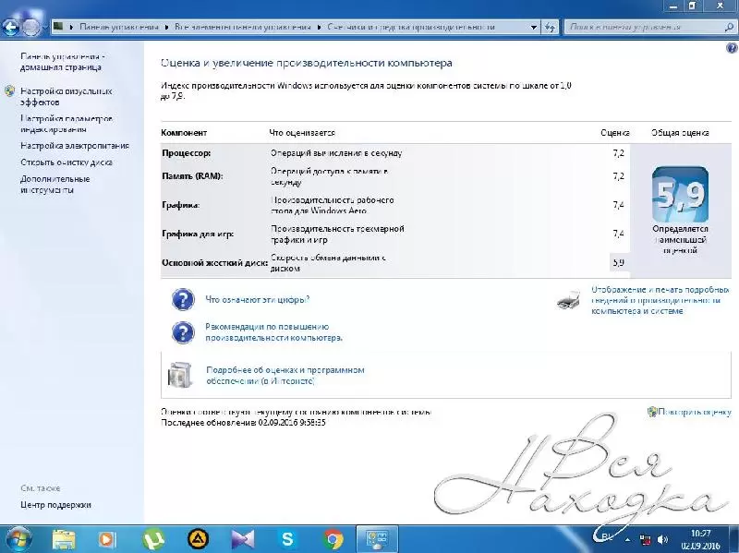
Task: Click the Control Panel search field
Action: (x=637, y=28)
